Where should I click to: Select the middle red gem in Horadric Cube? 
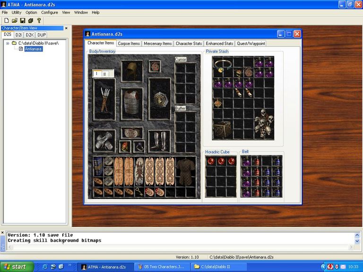(221, 161)
